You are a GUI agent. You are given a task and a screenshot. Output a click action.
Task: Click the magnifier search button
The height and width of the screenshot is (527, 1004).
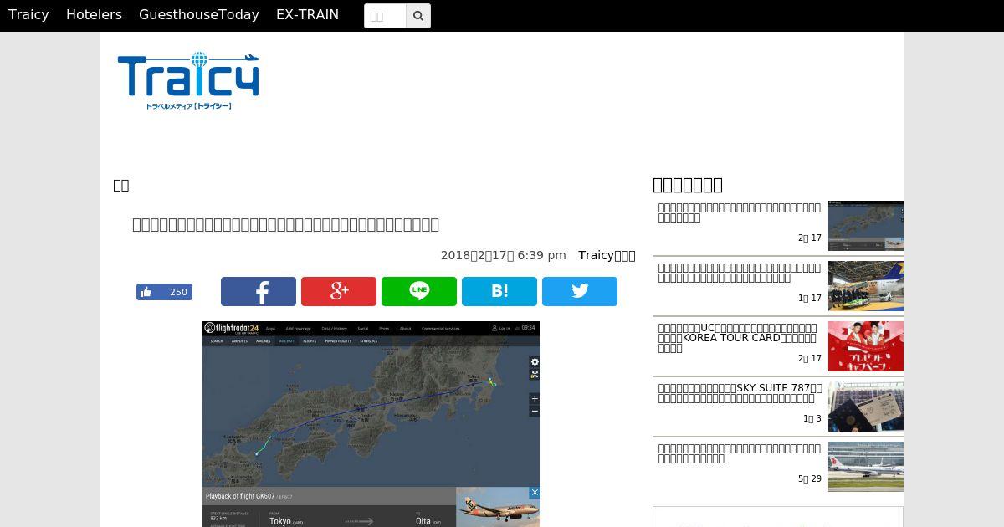pyautogui.click(x=418, y=16)
